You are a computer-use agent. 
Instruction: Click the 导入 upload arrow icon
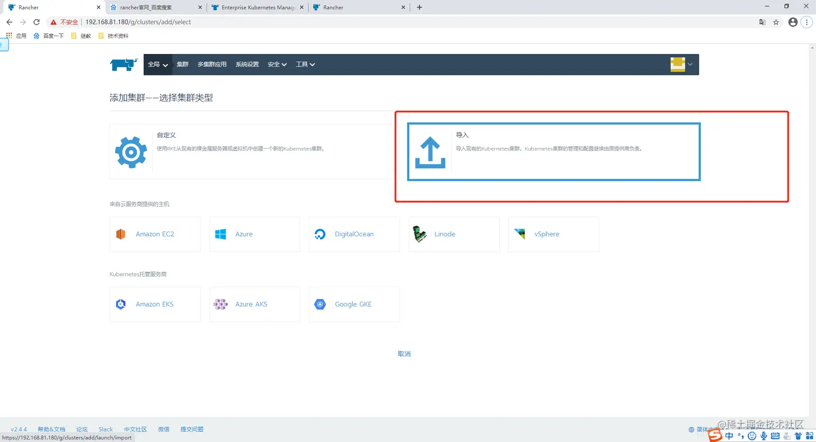click(430, 153)
